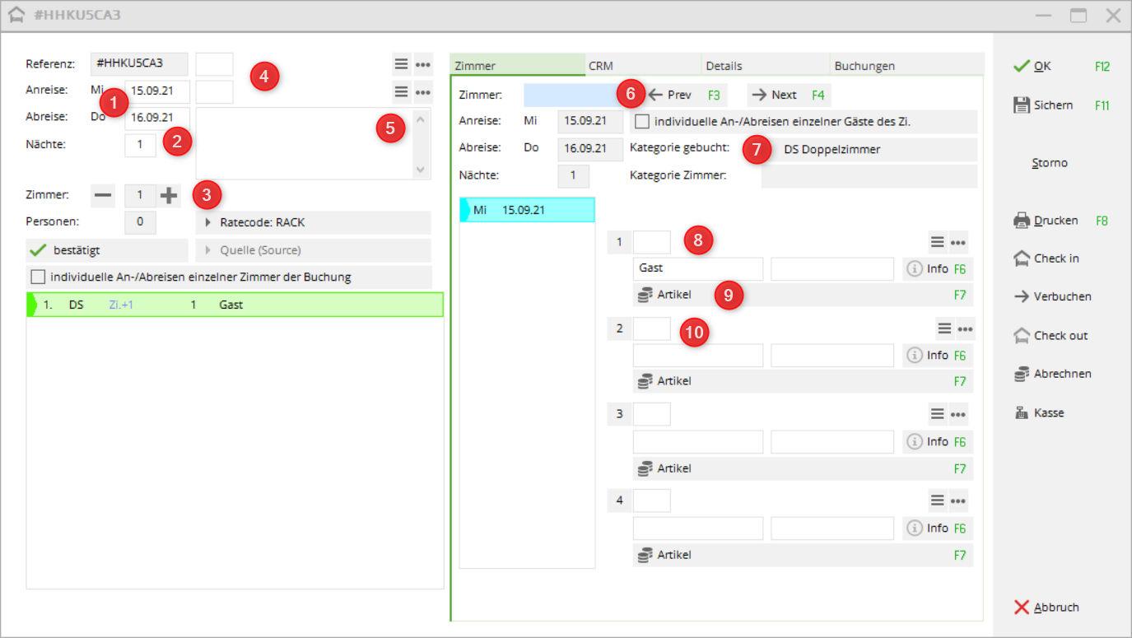Screen dimensions: 1132x638
Task: Click the Drucken printer icon
Action: pyautogui.click(x=1022, y=221)
